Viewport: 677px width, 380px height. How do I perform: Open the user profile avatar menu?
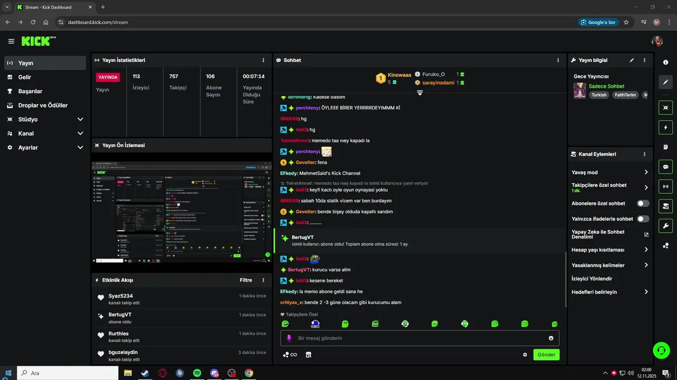coord(657,41)
